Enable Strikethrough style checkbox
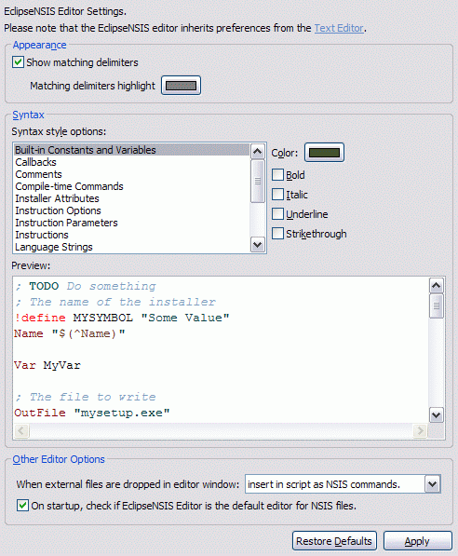 click(278, 234)
